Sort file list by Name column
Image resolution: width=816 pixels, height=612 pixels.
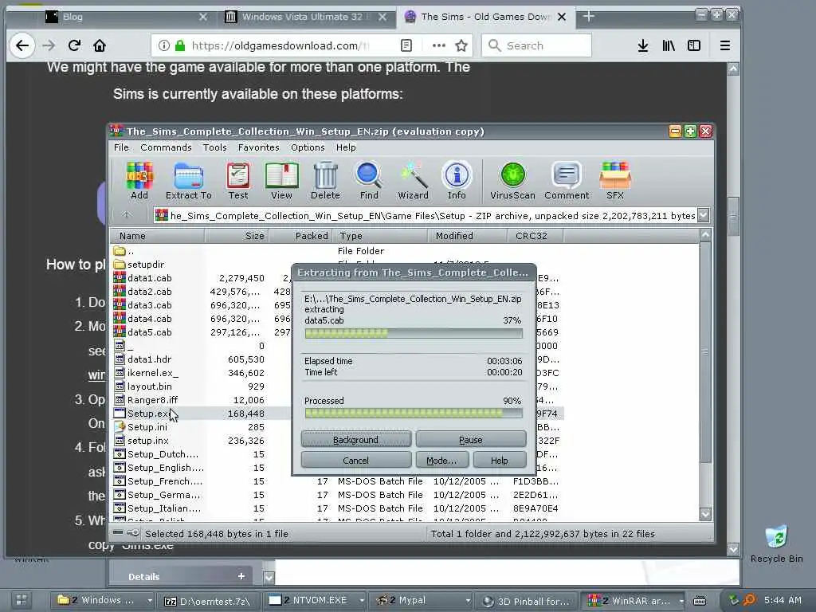[x=157, y=236]
